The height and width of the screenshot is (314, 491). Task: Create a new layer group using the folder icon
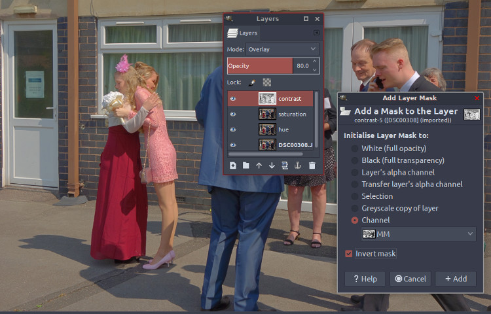[x=245, y=166]
